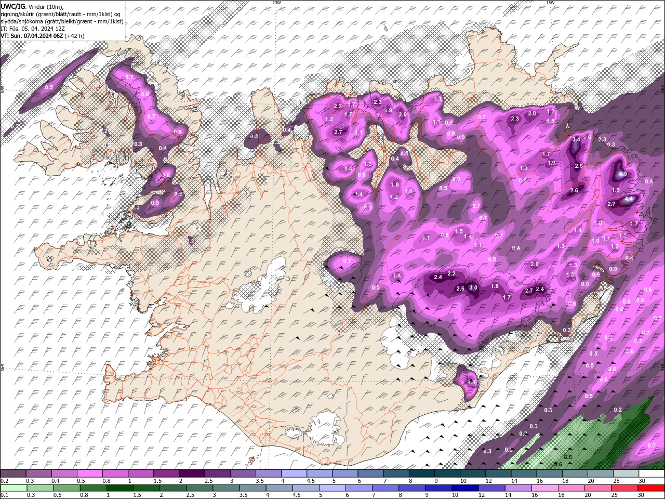Click the 'UWC/IG: Vindur (10m),' title line
665x499 pixels.
32,6
